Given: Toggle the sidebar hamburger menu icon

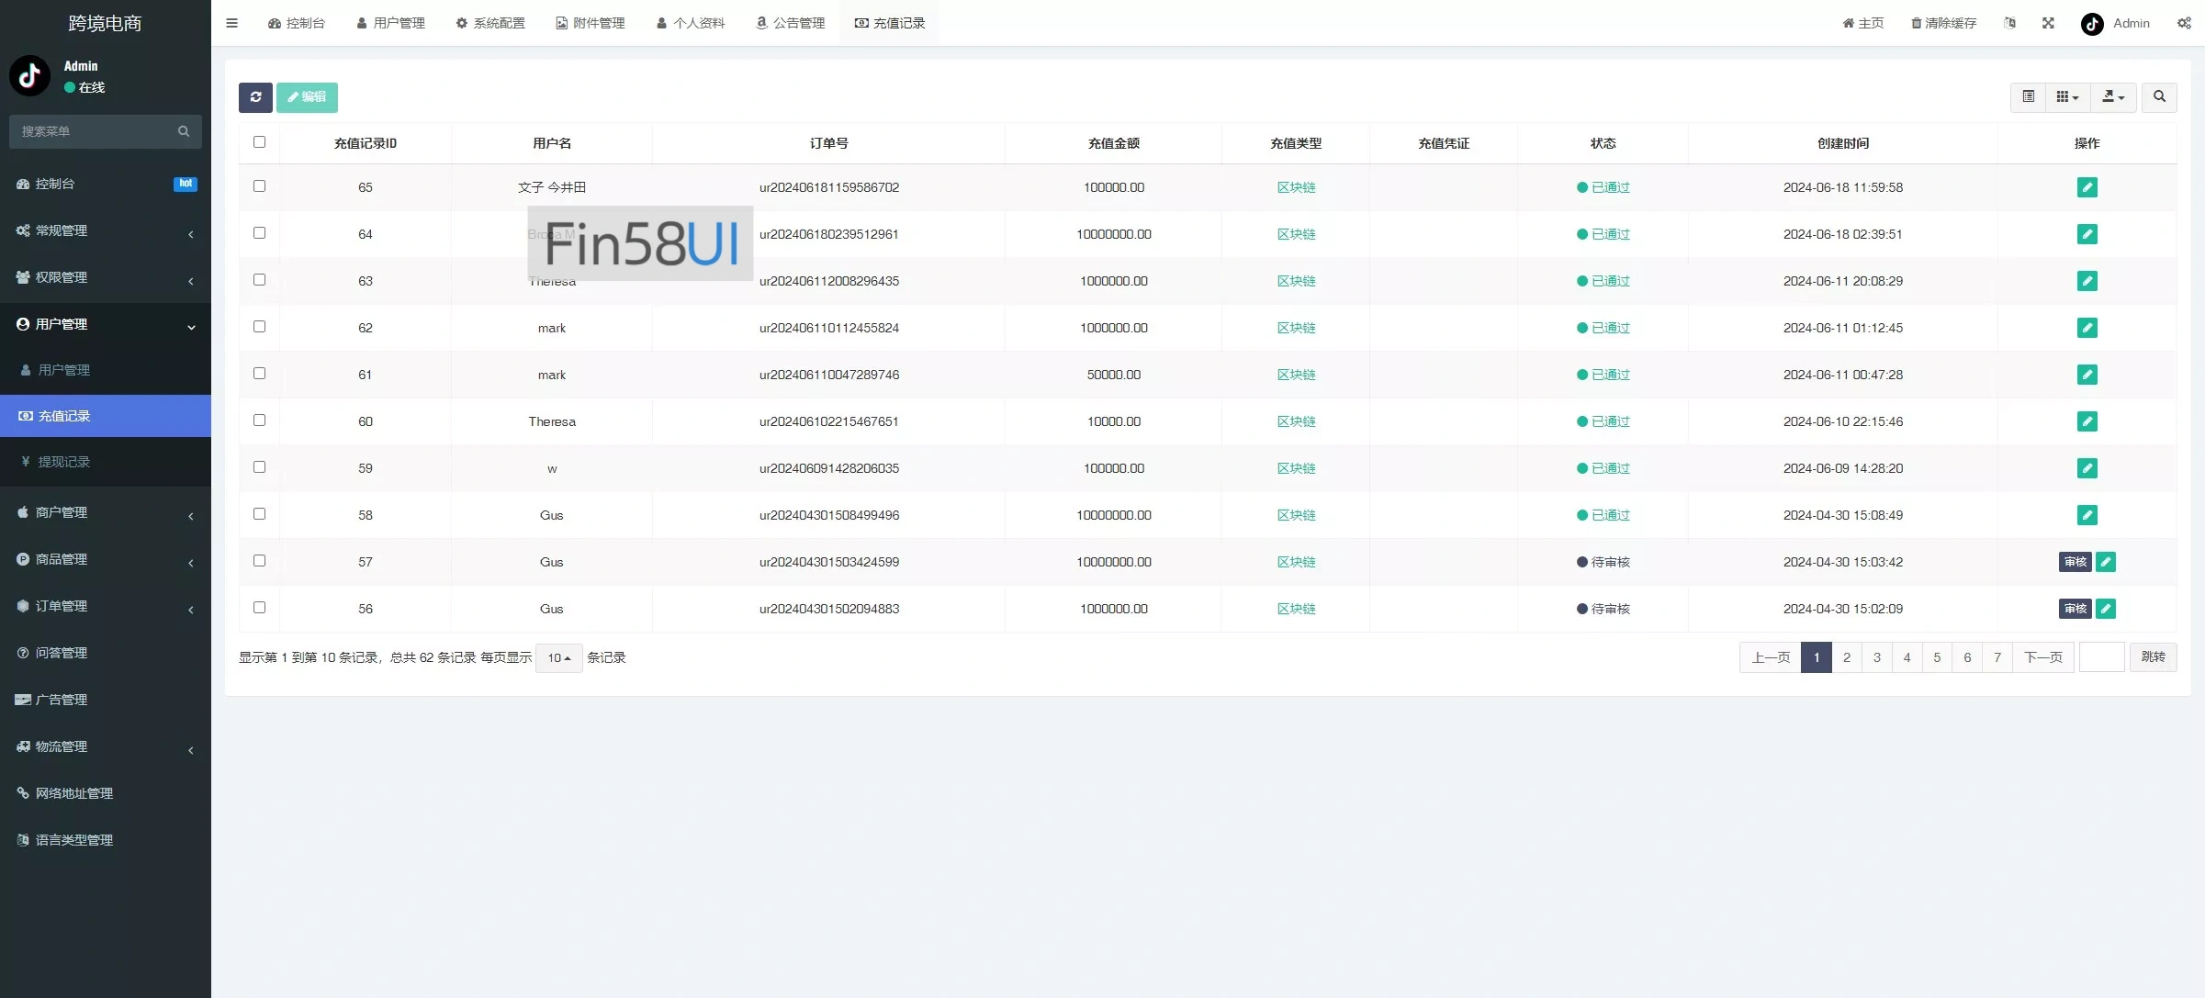Looking at the screenshot, I should click(232, 23).
